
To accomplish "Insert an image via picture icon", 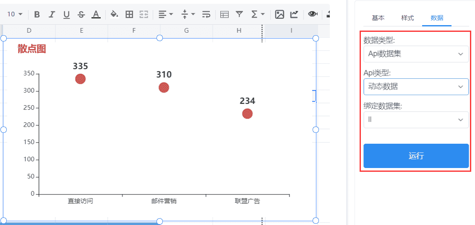I will click(x=279, y=15).
